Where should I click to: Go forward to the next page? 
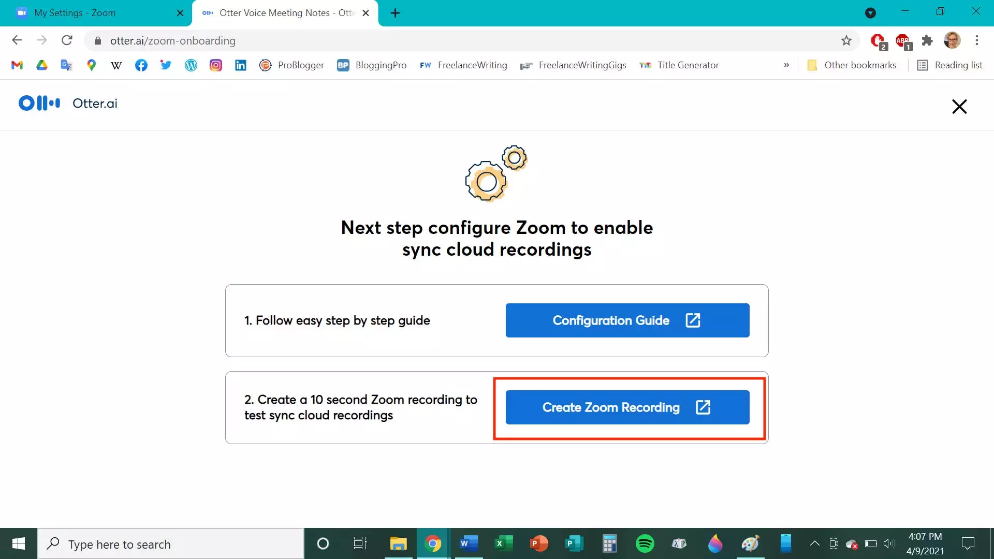coord(42,40)
